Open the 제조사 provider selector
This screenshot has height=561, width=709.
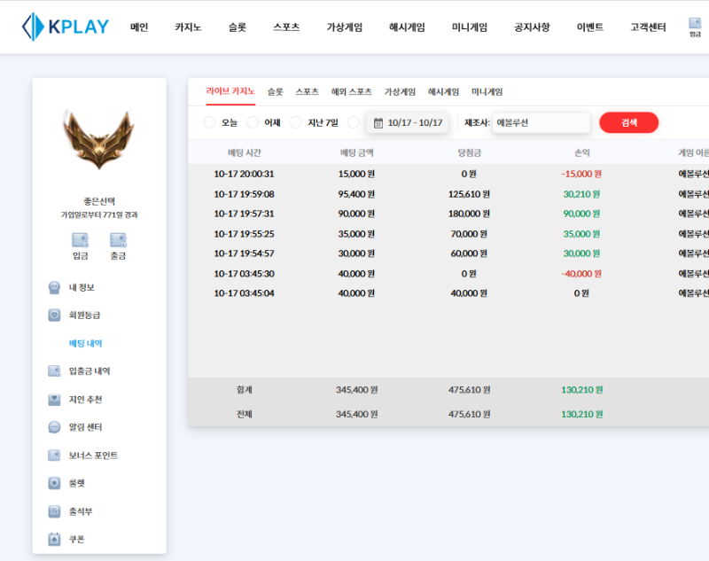(541, 122)
